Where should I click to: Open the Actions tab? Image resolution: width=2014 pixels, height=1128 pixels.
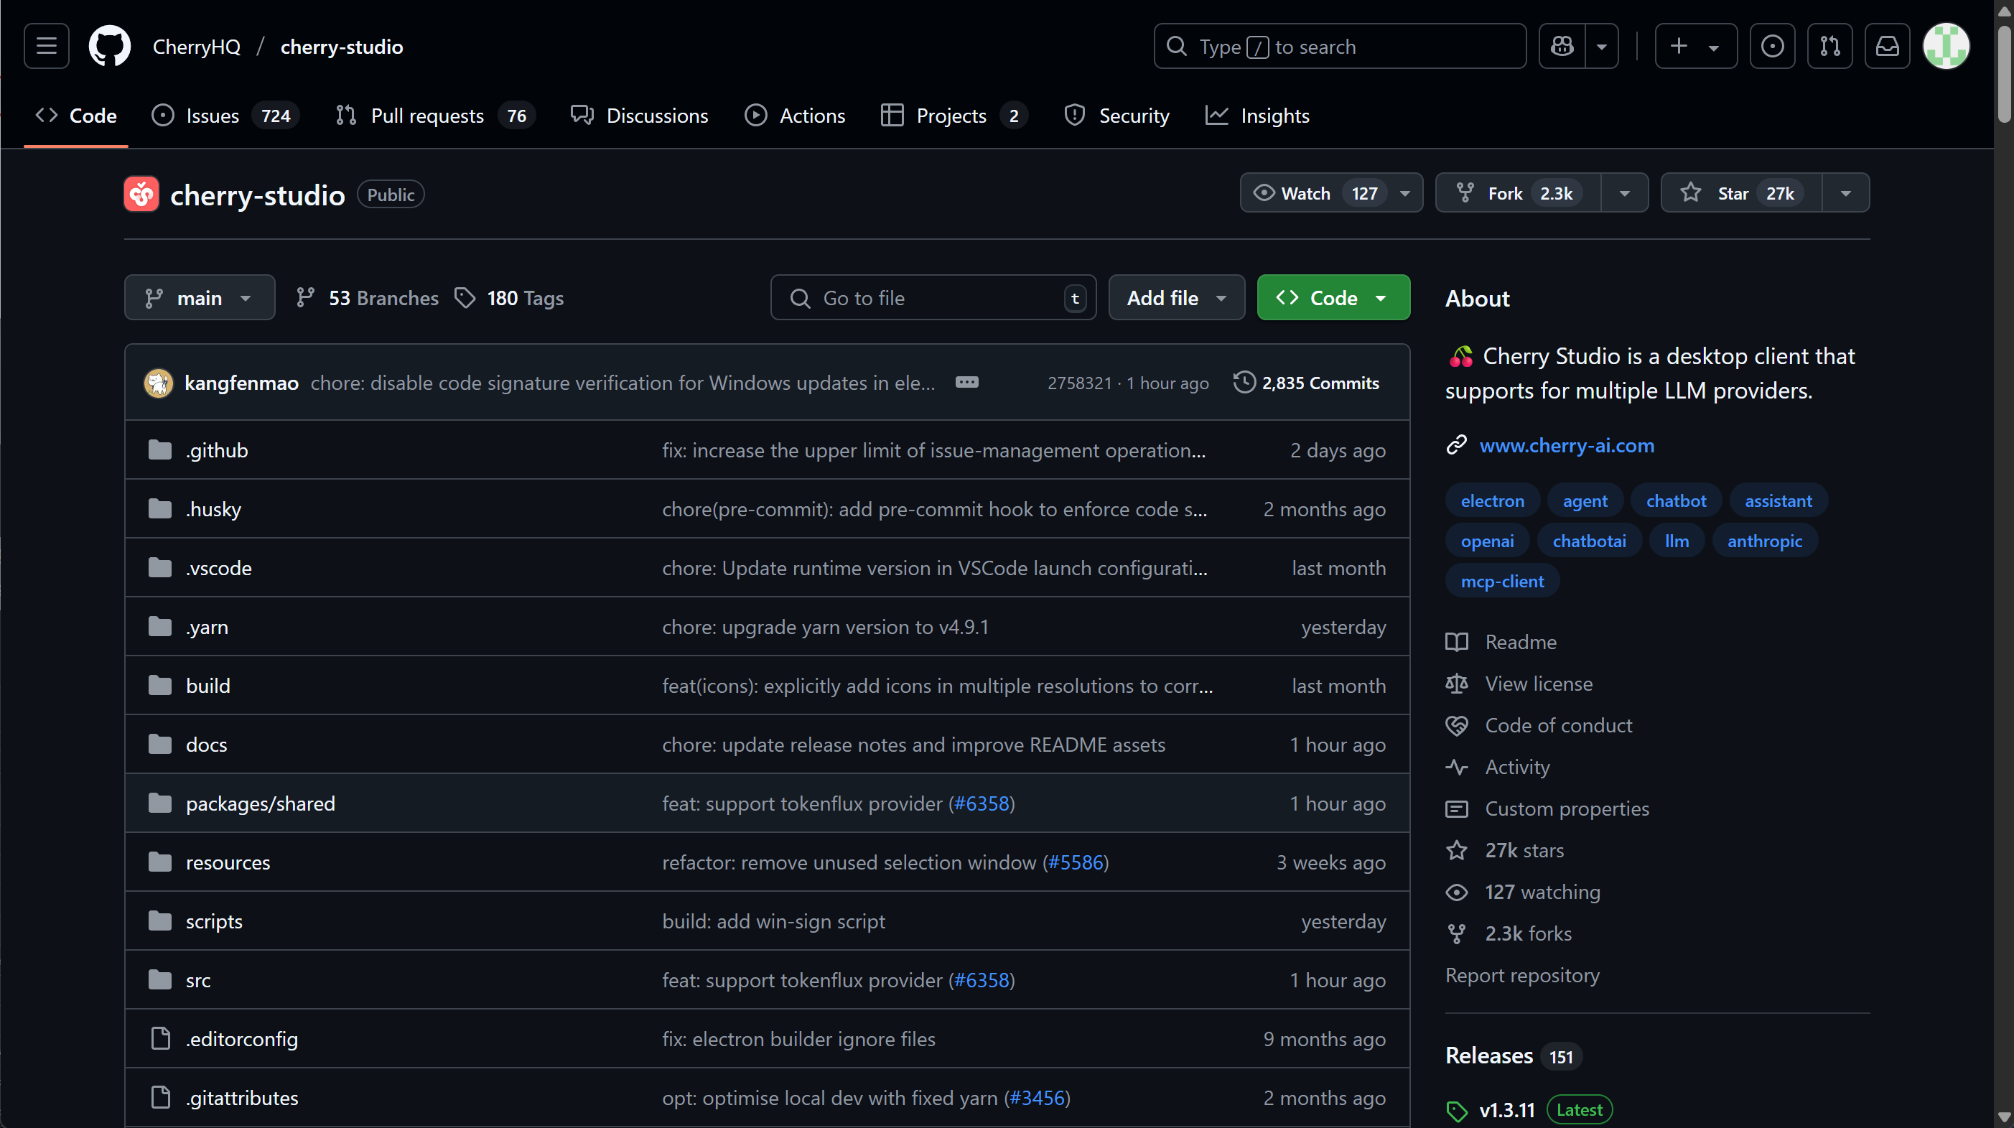795,116
